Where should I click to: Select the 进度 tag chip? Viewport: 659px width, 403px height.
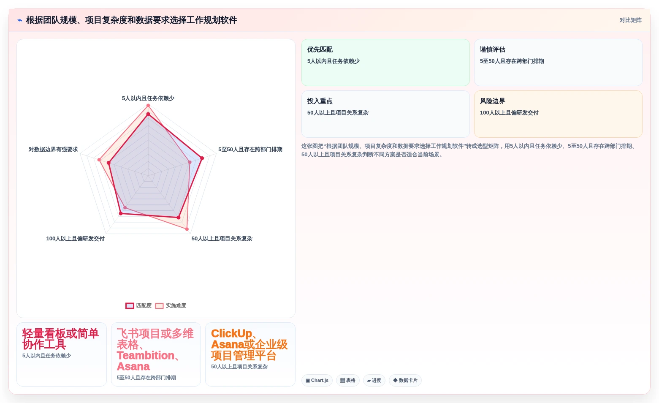pos(374,380)
